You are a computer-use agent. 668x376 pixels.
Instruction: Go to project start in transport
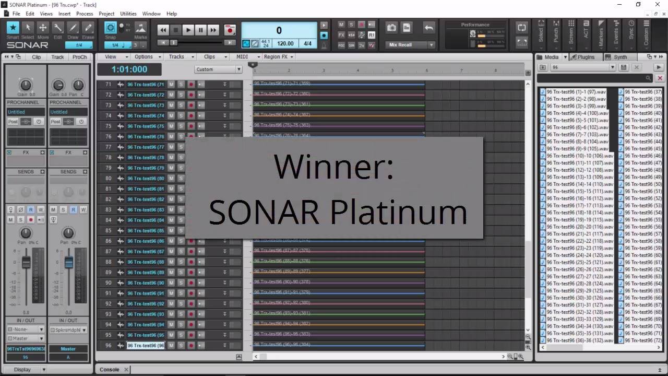pos(163,43)
